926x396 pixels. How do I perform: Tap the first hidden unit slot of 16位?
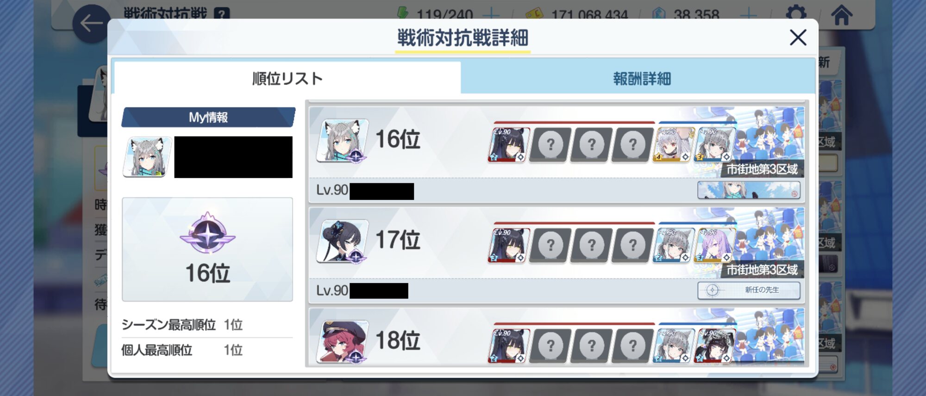pos(550,145)
